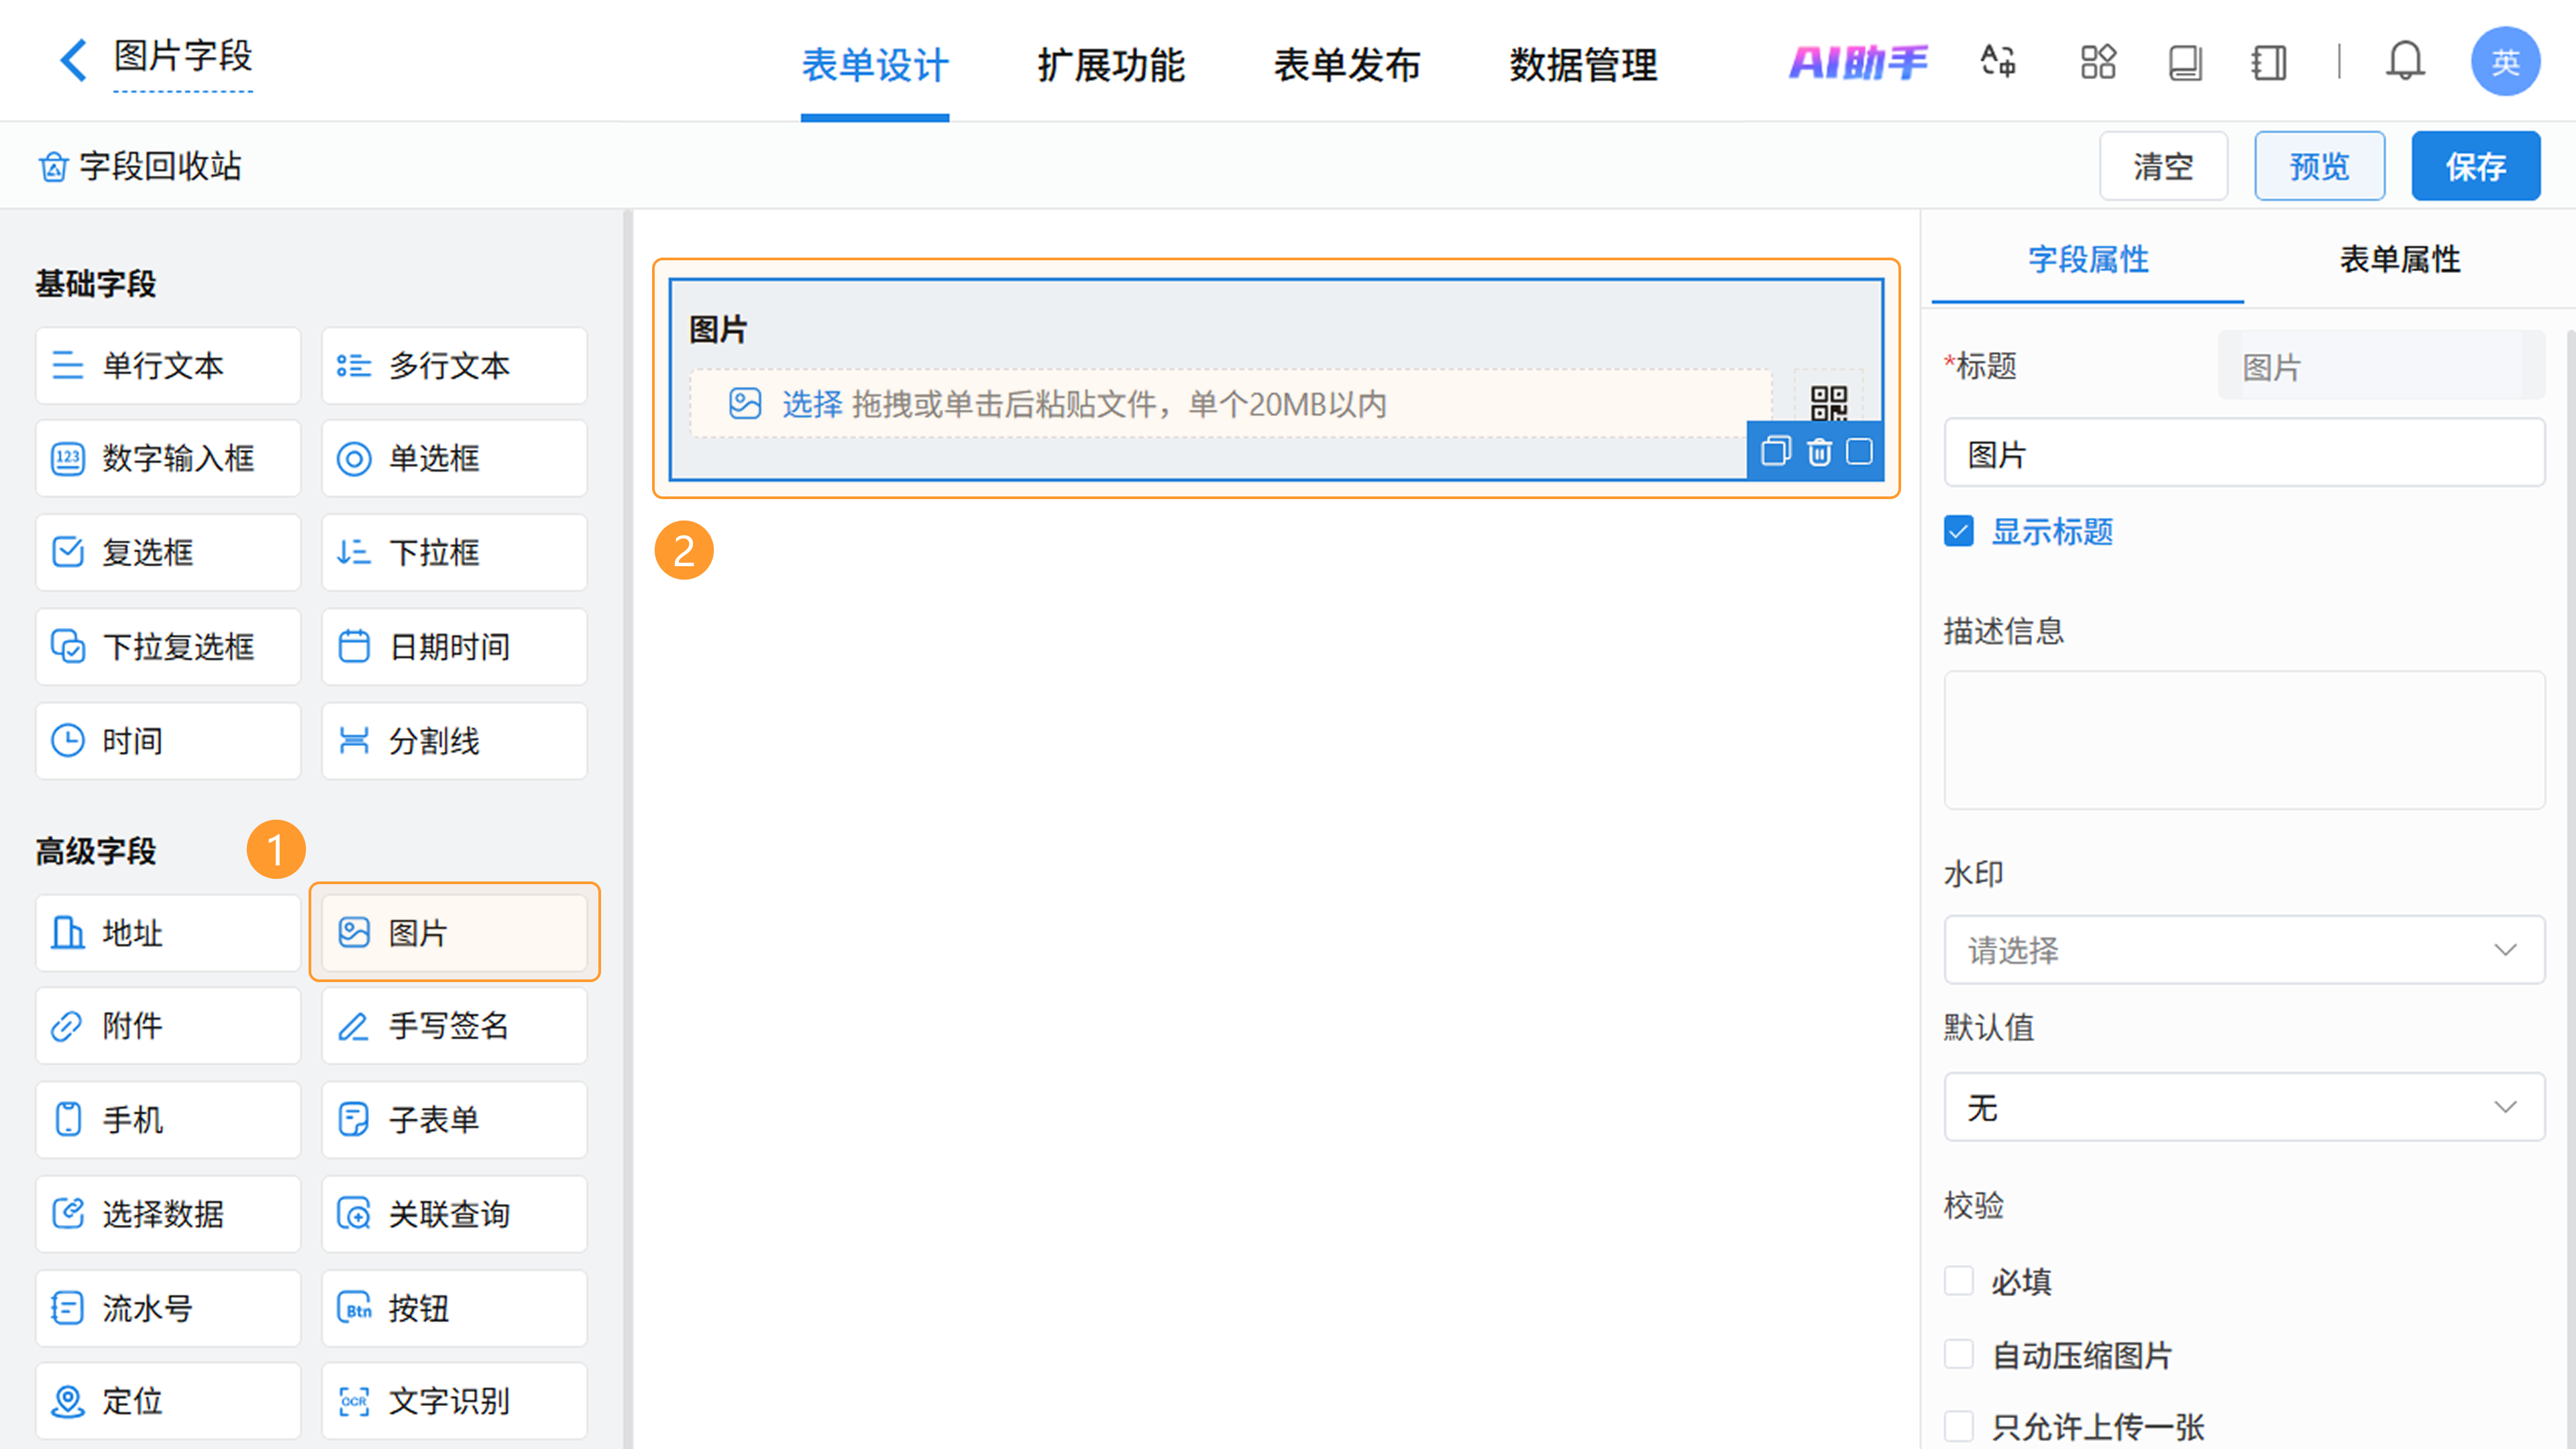Switch to 表单属性 tab
The height and width of the screenshot is (1449, 2576).
pos(2399,260)
